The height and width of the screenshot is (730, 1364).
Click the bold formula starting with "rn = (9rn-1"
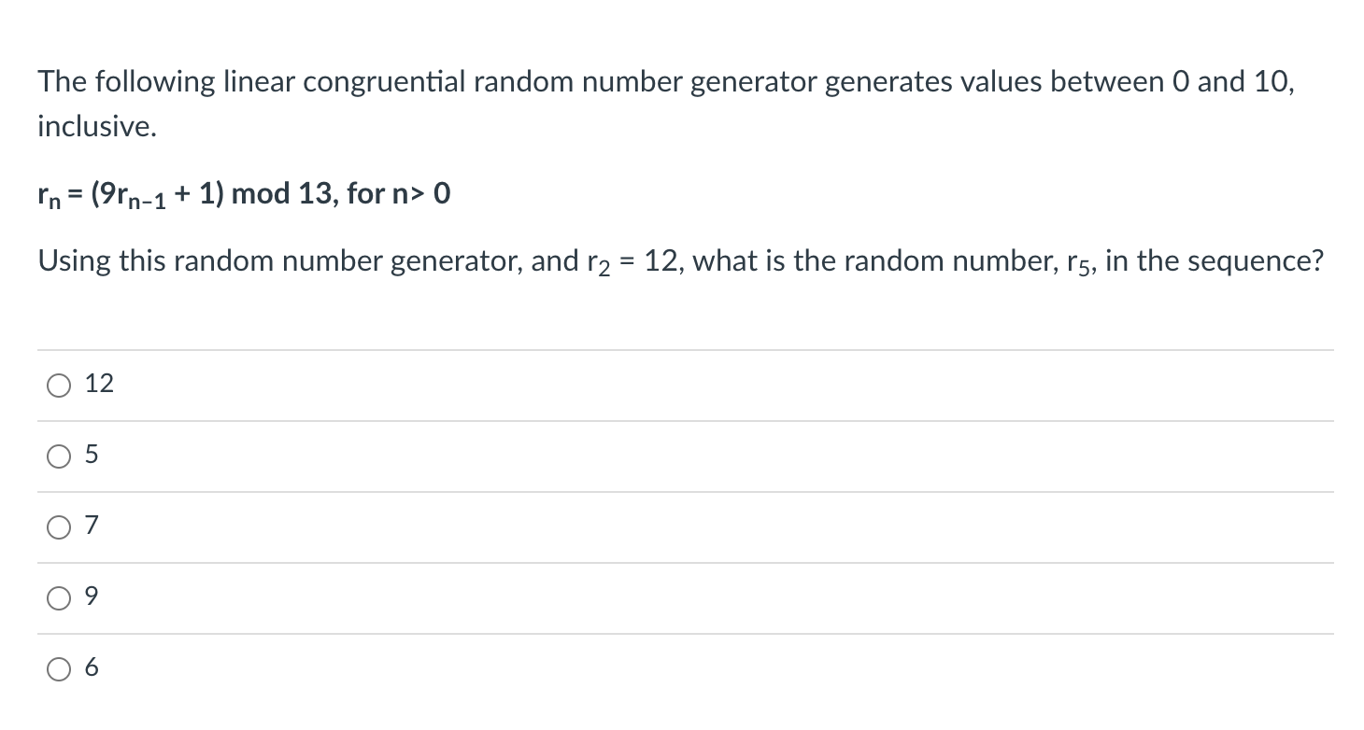coord(245,195)
